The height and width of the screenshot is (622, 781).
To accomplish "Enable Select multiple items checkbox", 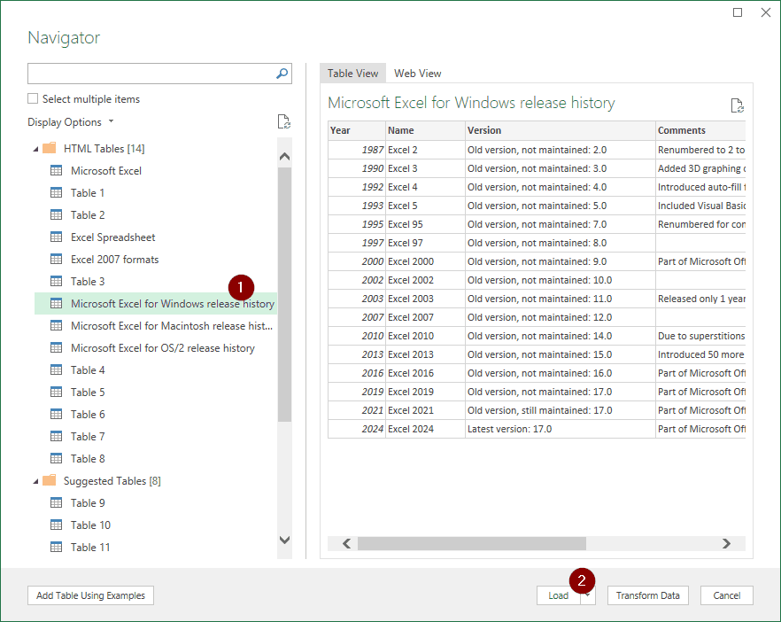I will pos(33,98).
